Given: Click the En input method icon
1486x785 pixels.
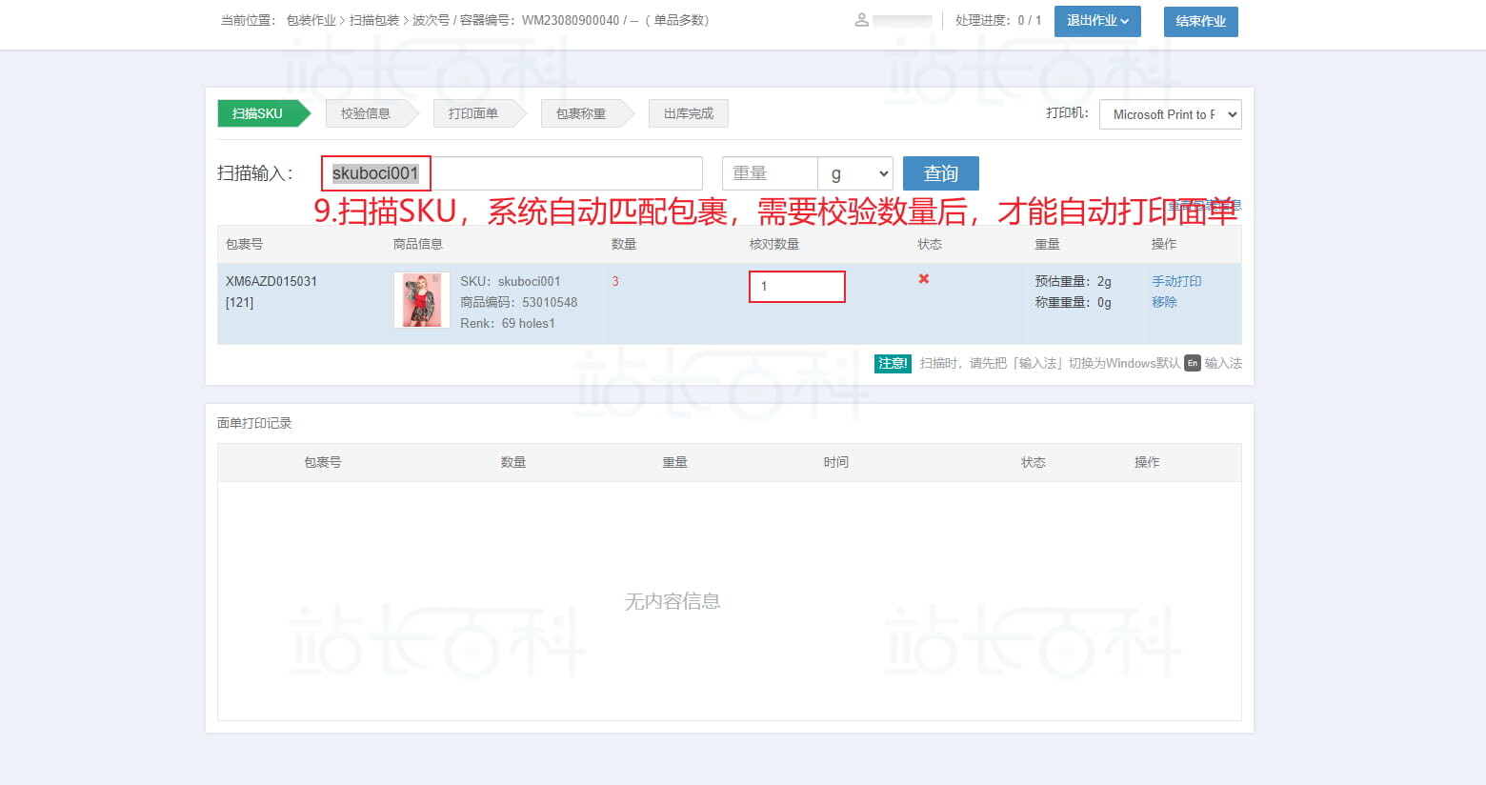Looking at the screenshot, I should [x=1192, y=363].
